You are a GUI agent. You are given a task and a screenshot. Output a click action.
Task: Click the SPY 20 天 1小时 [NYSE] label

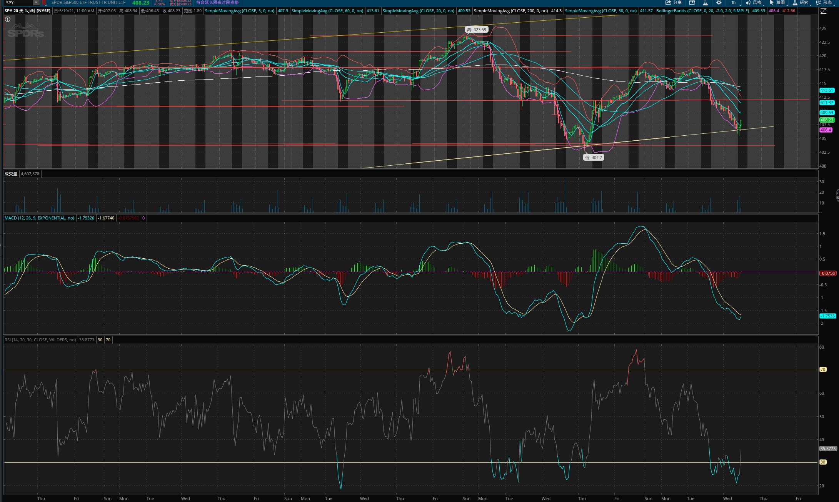pos(27,11)
